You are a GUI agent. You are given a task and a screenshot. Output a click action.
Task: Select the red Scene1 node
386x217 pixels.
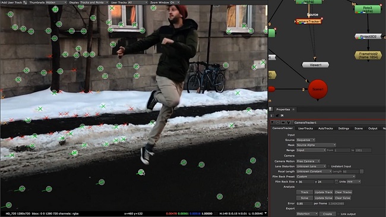click(x=318, y=89)
